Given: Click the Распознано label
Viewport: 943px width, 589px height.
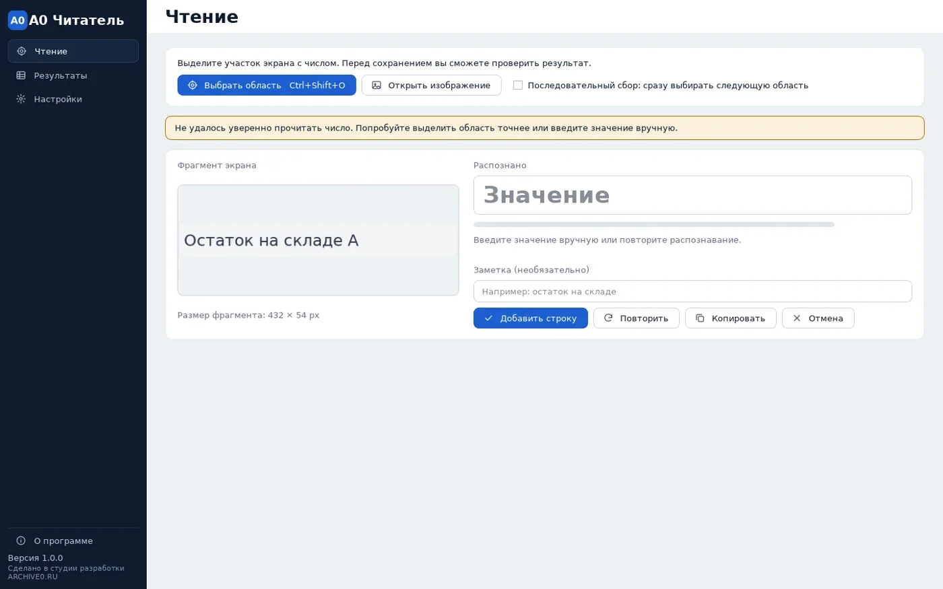Looking at the screenshot, I should pos(500,166).
